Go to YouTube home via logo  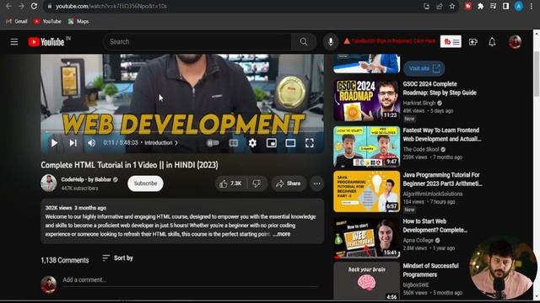[x=46, y=42]
